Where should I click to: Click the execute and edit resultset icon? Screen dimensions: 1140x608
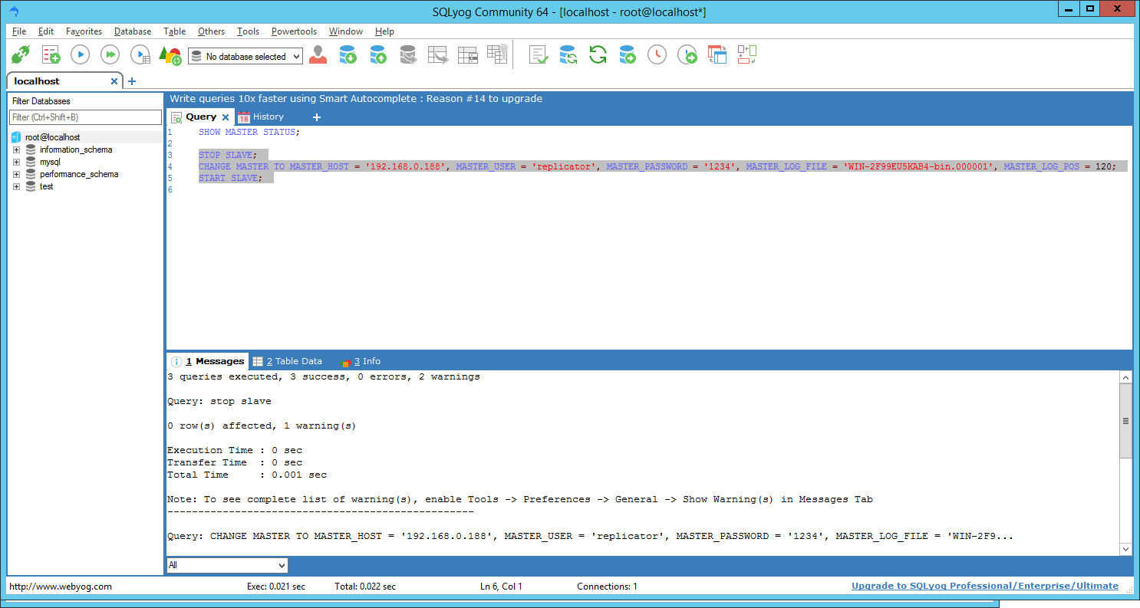click(140, 55)
